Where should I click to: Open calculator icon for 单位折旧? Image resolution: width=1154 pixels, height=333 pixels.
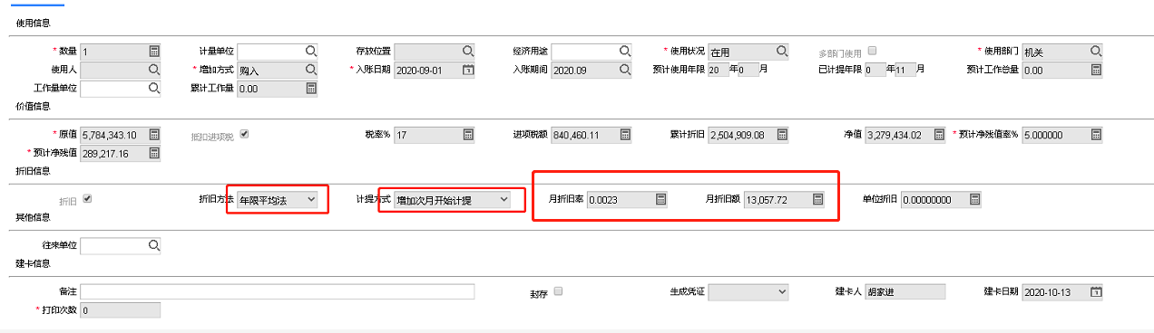tap(974, 200)
